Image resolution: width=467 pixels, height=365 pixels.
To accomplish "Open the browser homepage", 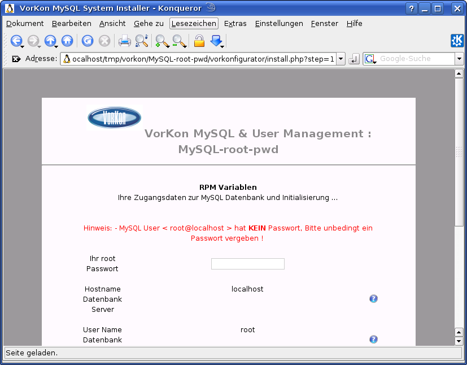I will coord(67,41).
